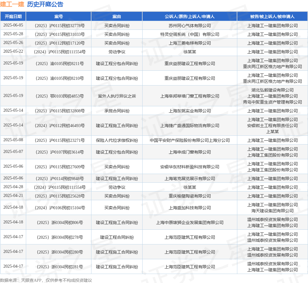The image size is (308, 283).
Task: Click the 开庭日期 column header
Action: tap(13, 17)
